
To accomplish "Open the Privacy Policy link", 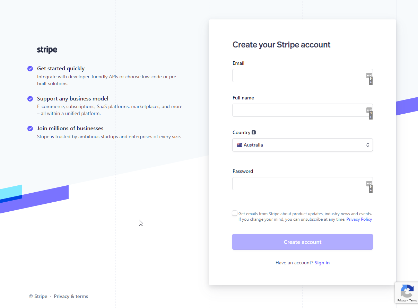I will pyautogui.click(x=359, y=219).
